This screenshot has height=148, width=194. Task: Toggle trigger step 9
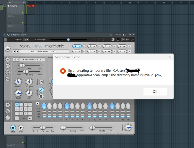tap(89, 106)
